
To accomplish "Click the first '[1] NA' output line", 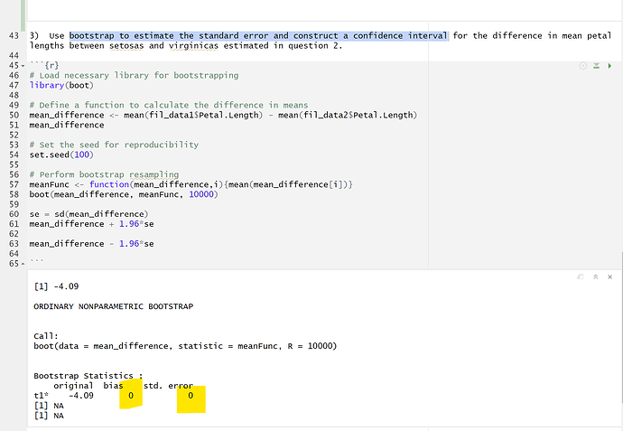I will tap(49, 406).
